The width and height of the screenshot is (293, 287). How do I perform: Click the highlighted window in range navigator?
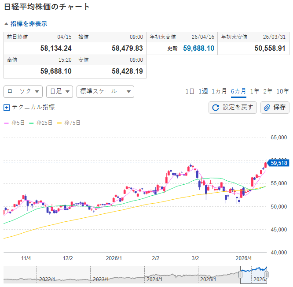[x=253, y=275]
